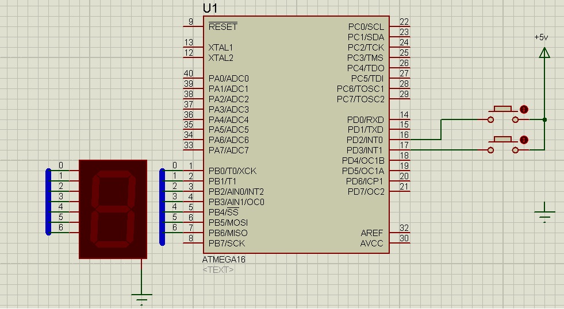
Task: Click the AVCC pin label
Action: pos(372,244)
